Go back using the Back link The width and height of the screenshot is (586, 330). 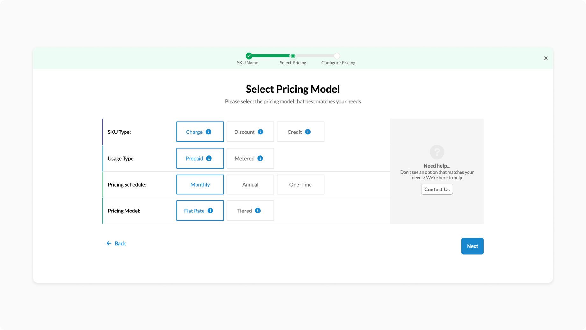(x=117, y=243)
